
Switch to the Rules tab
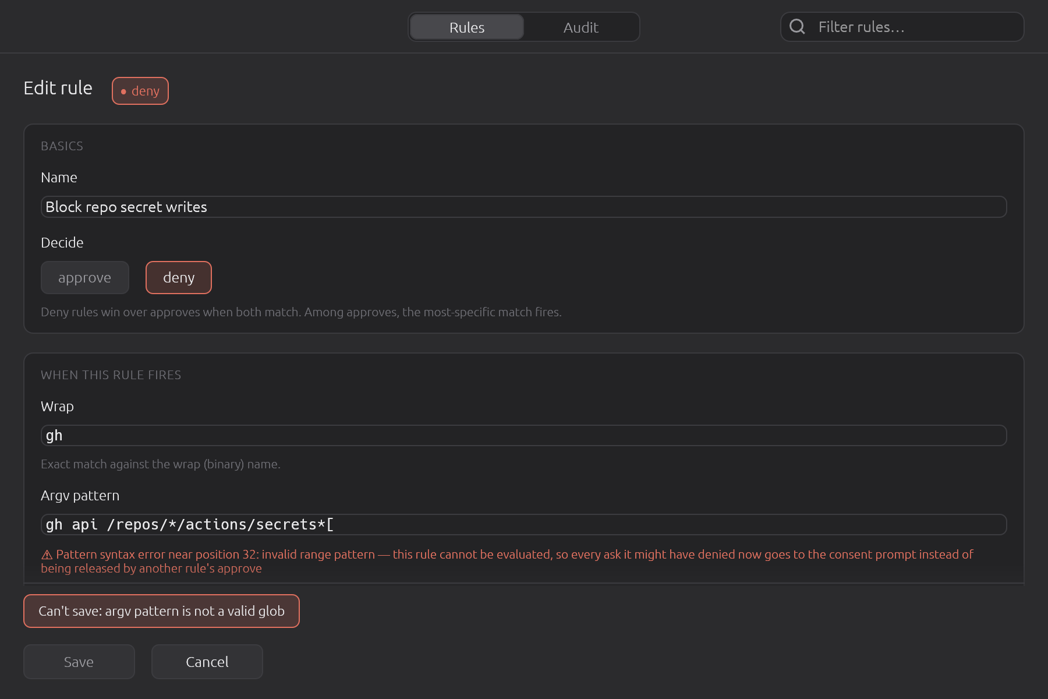(467, 27)
